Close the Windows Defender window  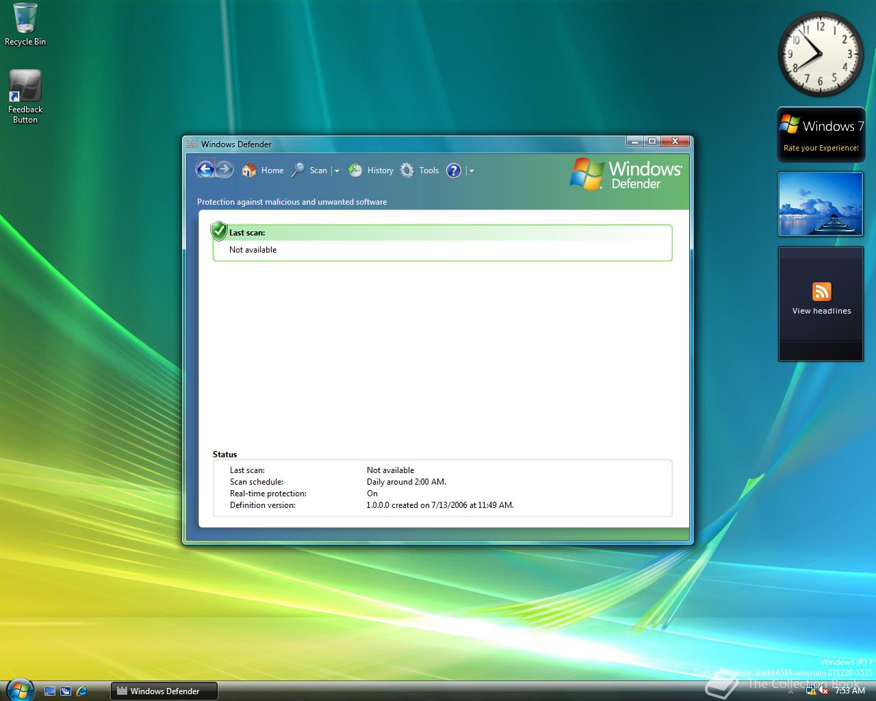pyautogui.click(x=675, y=142)
